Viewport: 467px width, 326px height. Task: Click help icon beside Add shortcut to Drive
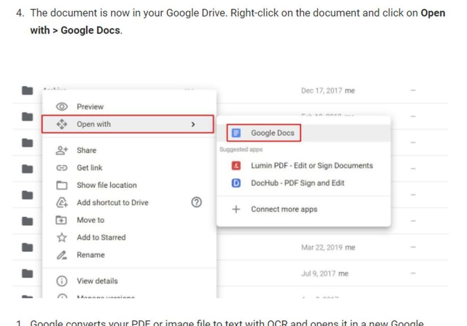(x=196, y=202)
